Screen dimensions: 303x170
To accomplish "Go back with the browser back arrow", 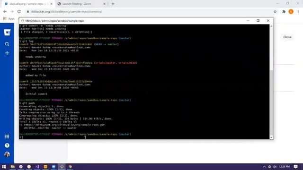I will pos(5,11).
